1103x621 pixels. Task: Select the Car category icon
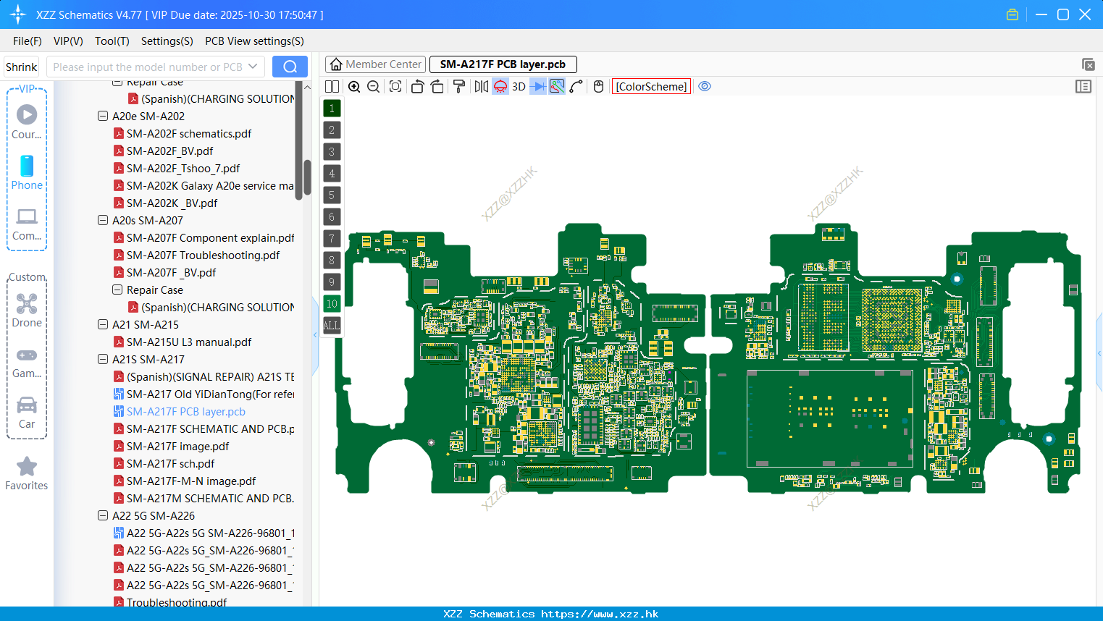point(27,413)
